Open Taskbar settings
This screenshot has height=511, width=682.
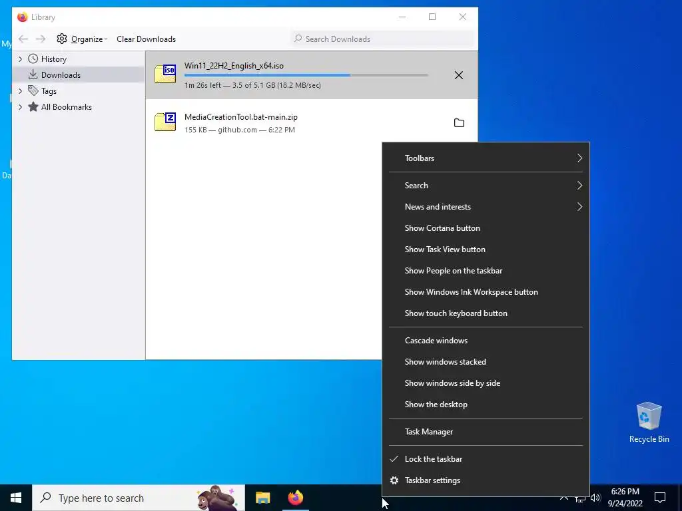click(x=486, y=480)
